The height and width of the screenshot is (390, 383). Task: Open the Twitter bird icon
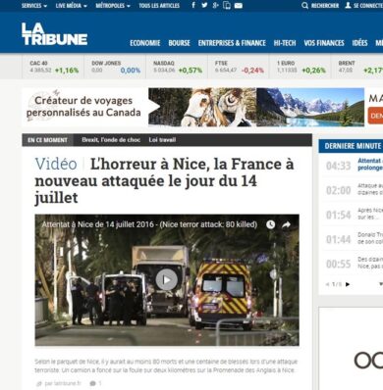pyautogui.click(x=204, y=5)
